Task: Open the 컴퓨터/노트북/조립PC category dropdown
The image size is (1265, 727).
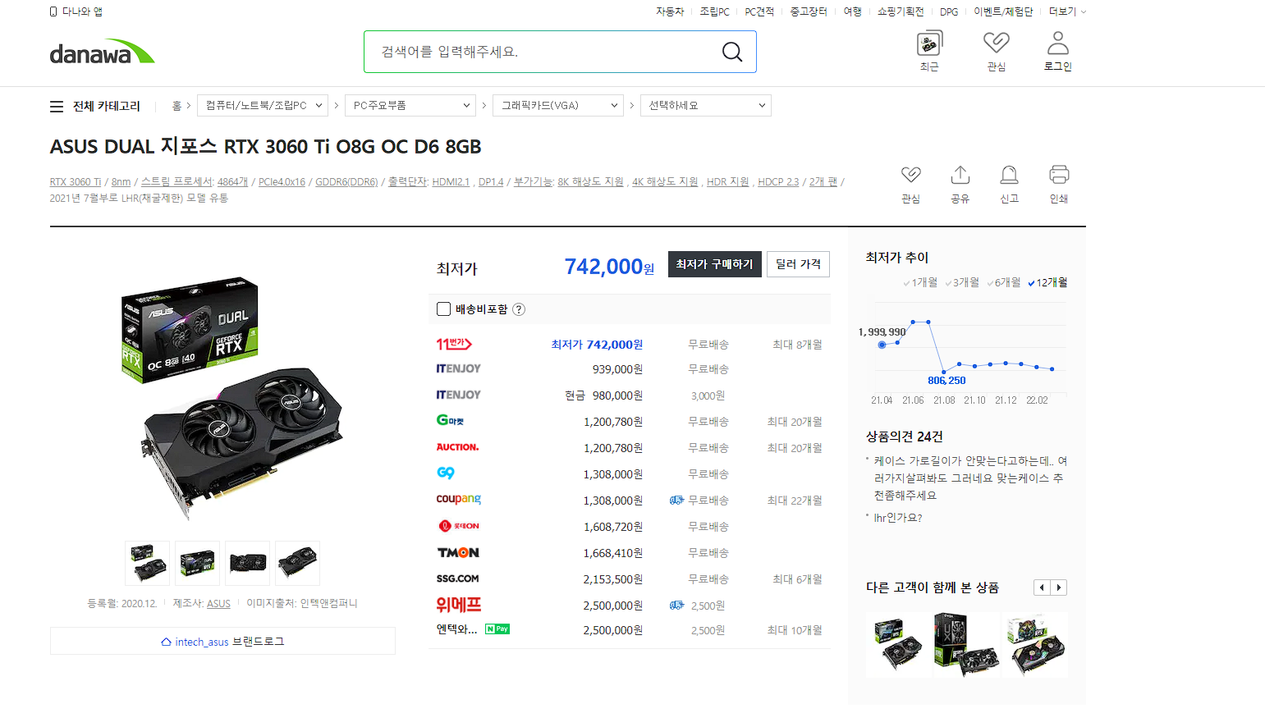Action: pos(263,105)
